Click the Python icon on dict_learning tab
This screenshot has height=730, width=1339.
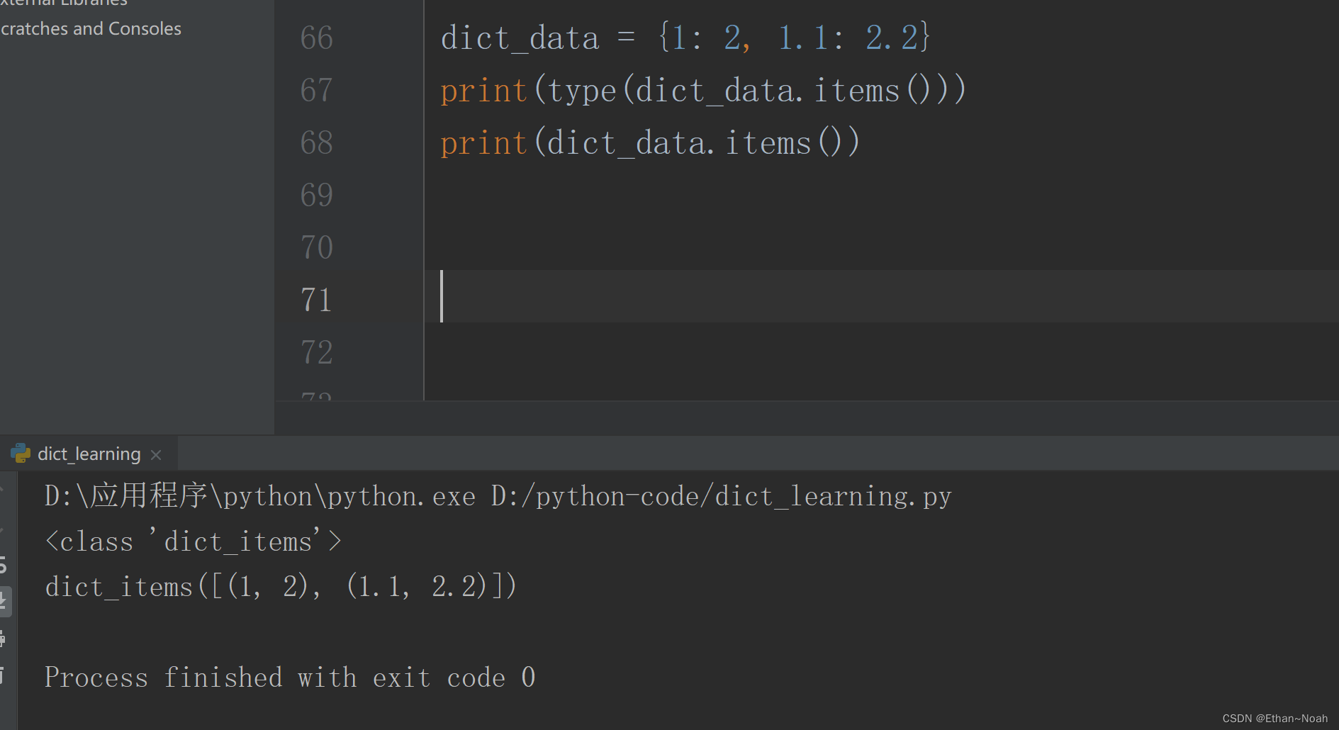[20, 454]
